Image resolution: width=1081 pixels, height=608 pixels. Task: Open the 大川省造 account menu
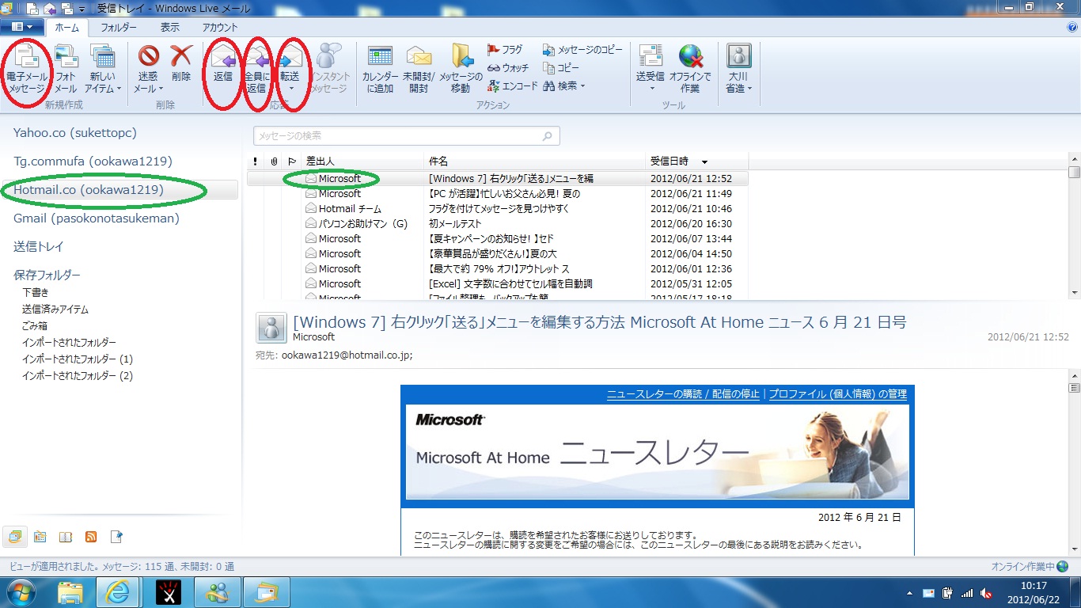pos(739,69)
